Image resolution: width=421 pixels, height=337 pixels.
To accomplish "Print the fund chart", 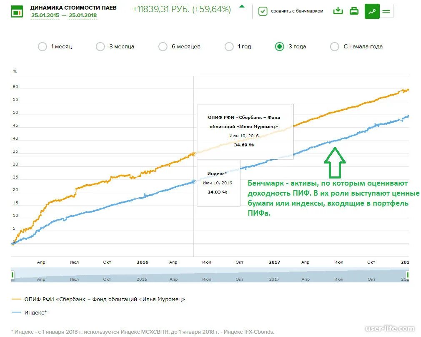I will 354,11.
